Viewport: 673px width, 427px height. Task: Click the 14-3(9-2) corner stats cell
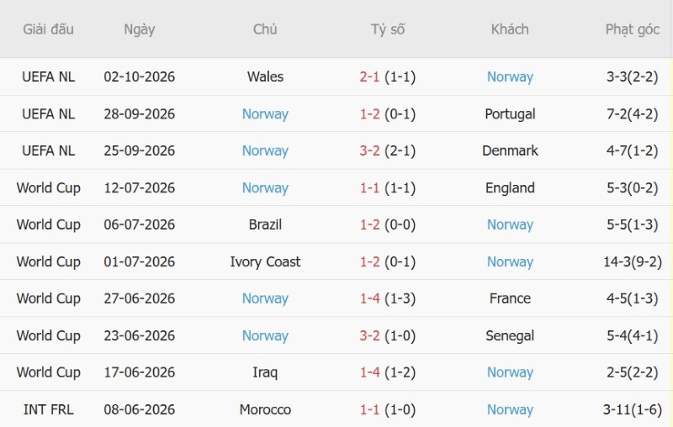633,261
